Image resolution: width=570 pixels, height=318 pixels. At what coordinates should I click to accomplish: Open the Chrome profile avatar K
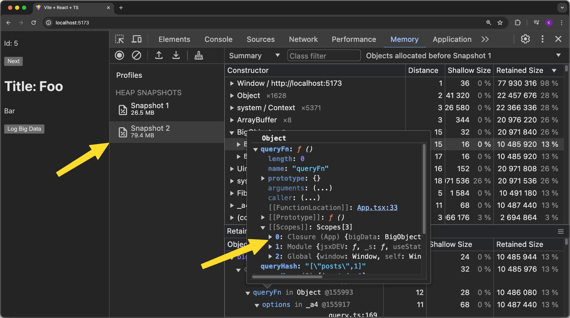click(x=549, y=23)
